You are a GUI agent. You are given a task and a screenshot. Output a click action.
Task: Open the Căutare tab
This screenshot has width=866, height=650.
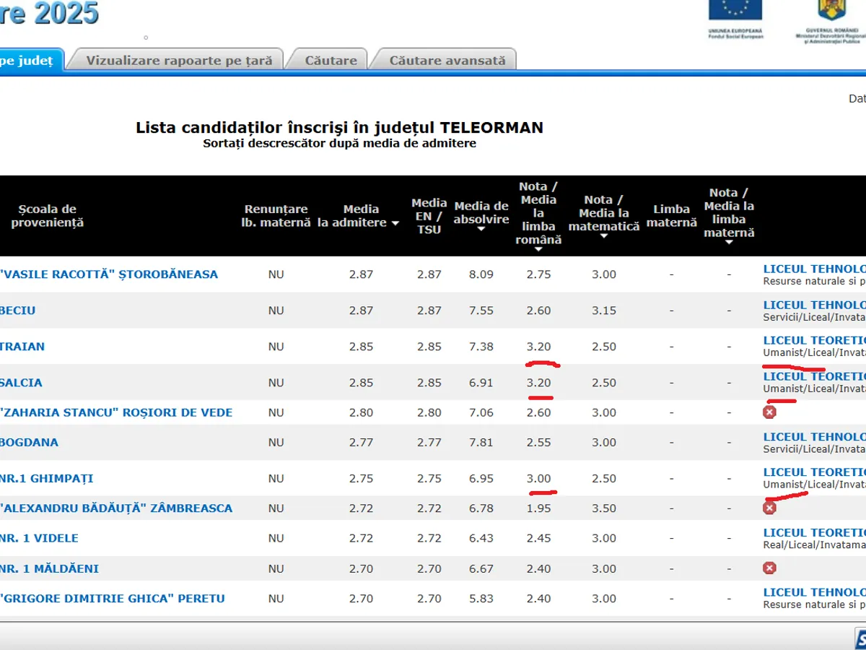coord(331,61)
